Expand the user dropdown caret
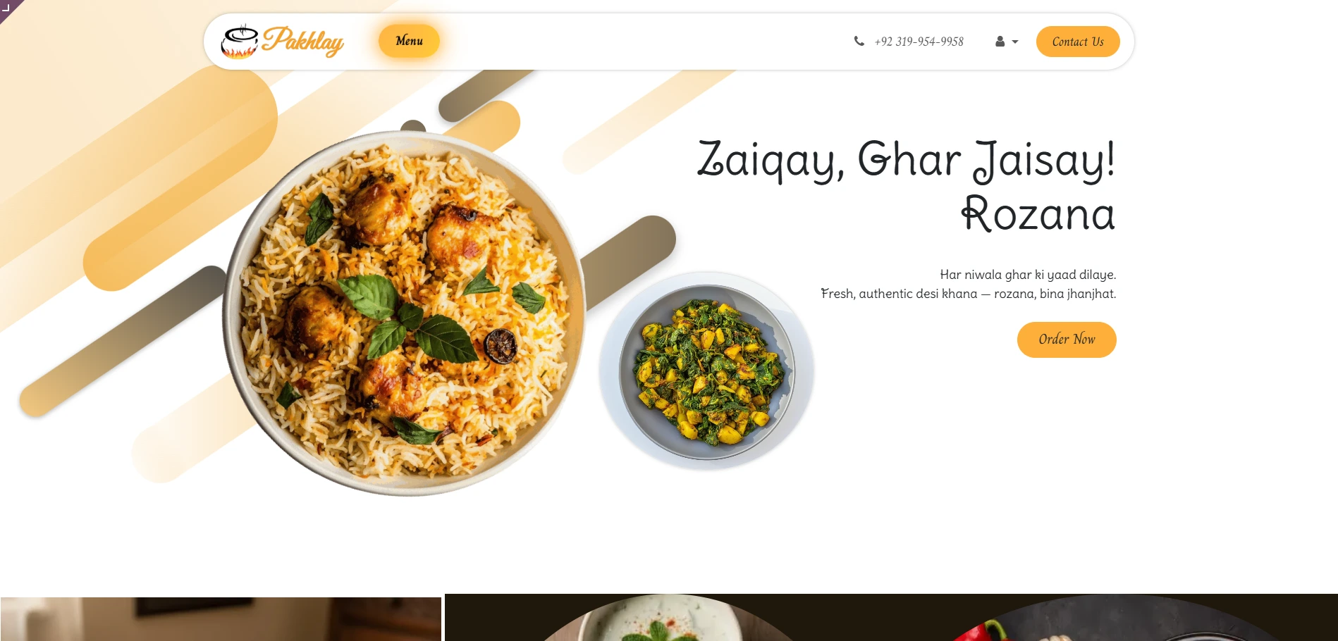The image size is (1338, 641). (1015, 42)
